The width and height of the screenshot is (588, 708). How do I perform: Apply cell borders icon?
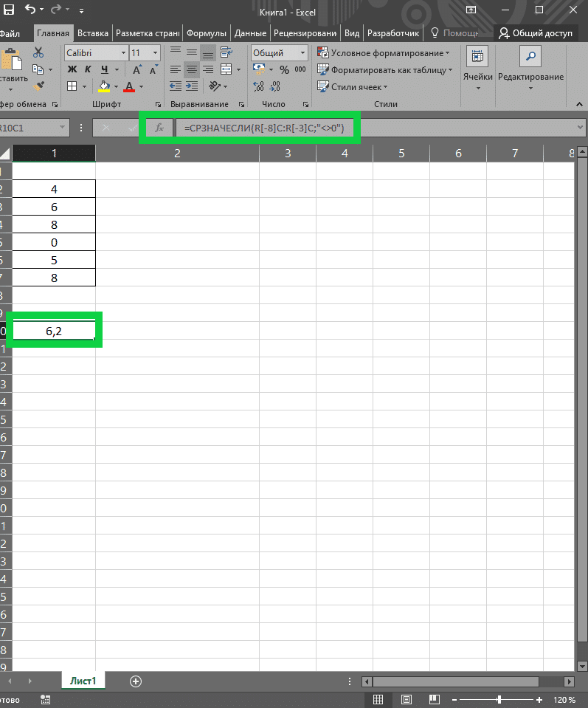point(72,86)
